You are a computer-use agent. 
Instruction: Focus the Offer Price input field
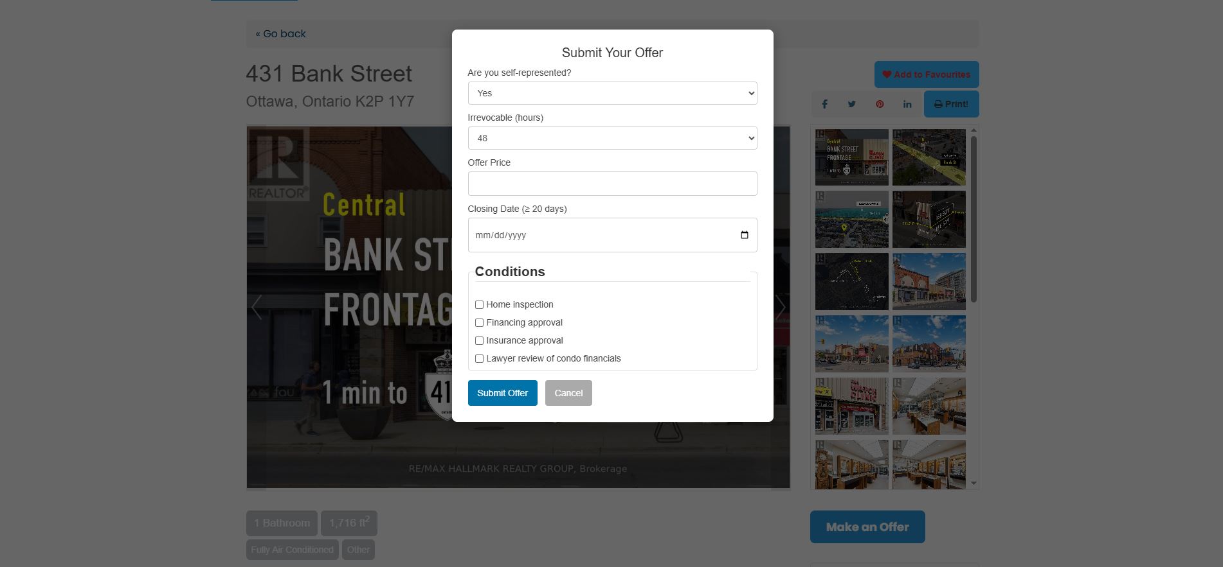click(x=612, y=184)
